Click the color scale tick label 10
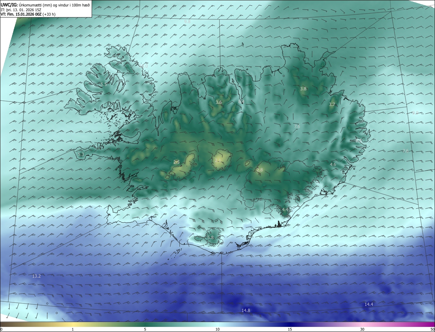 [x=217, y=329]
